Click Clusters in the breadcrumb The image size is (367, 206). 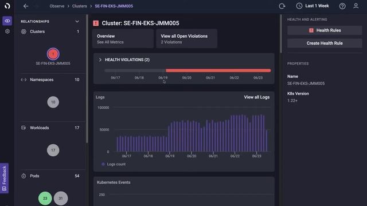[79, 6]
